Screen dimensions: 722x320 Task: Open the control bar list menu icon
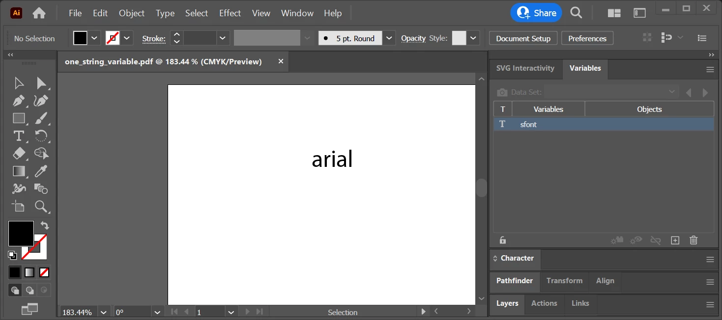tap(702, 38)
